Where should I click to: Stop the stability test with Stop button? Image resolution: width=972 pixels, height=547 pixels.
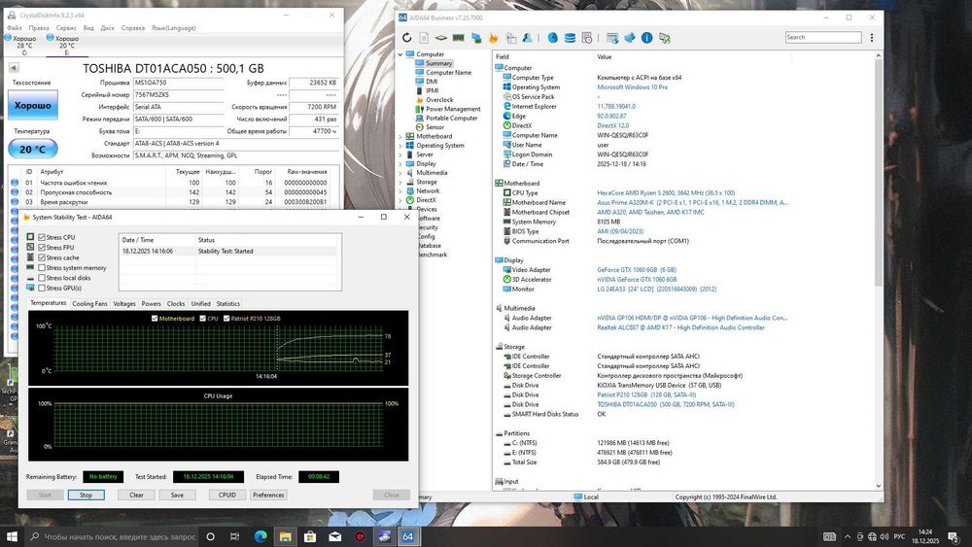pos(87,495)
